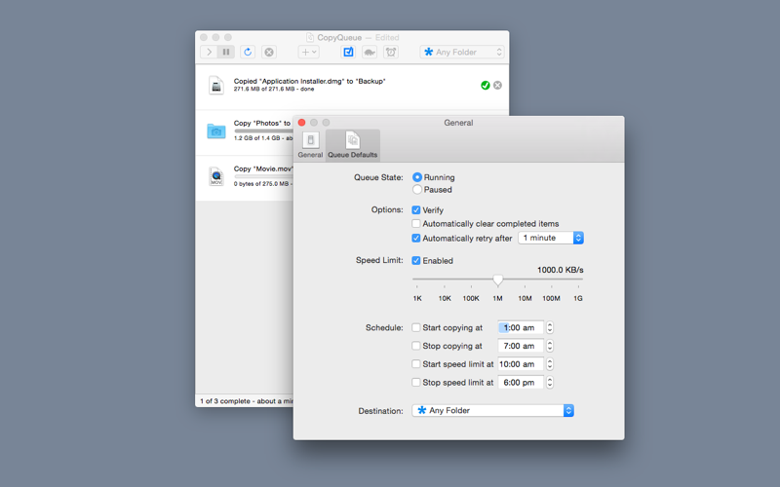
Task: Switch to the General preferences tab
Action: pos(310,145)
